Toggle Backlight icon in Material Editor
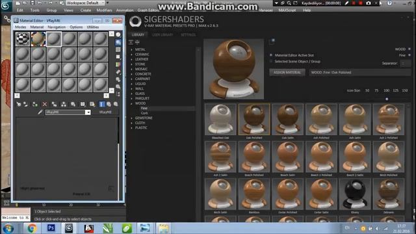 (118, 42)
